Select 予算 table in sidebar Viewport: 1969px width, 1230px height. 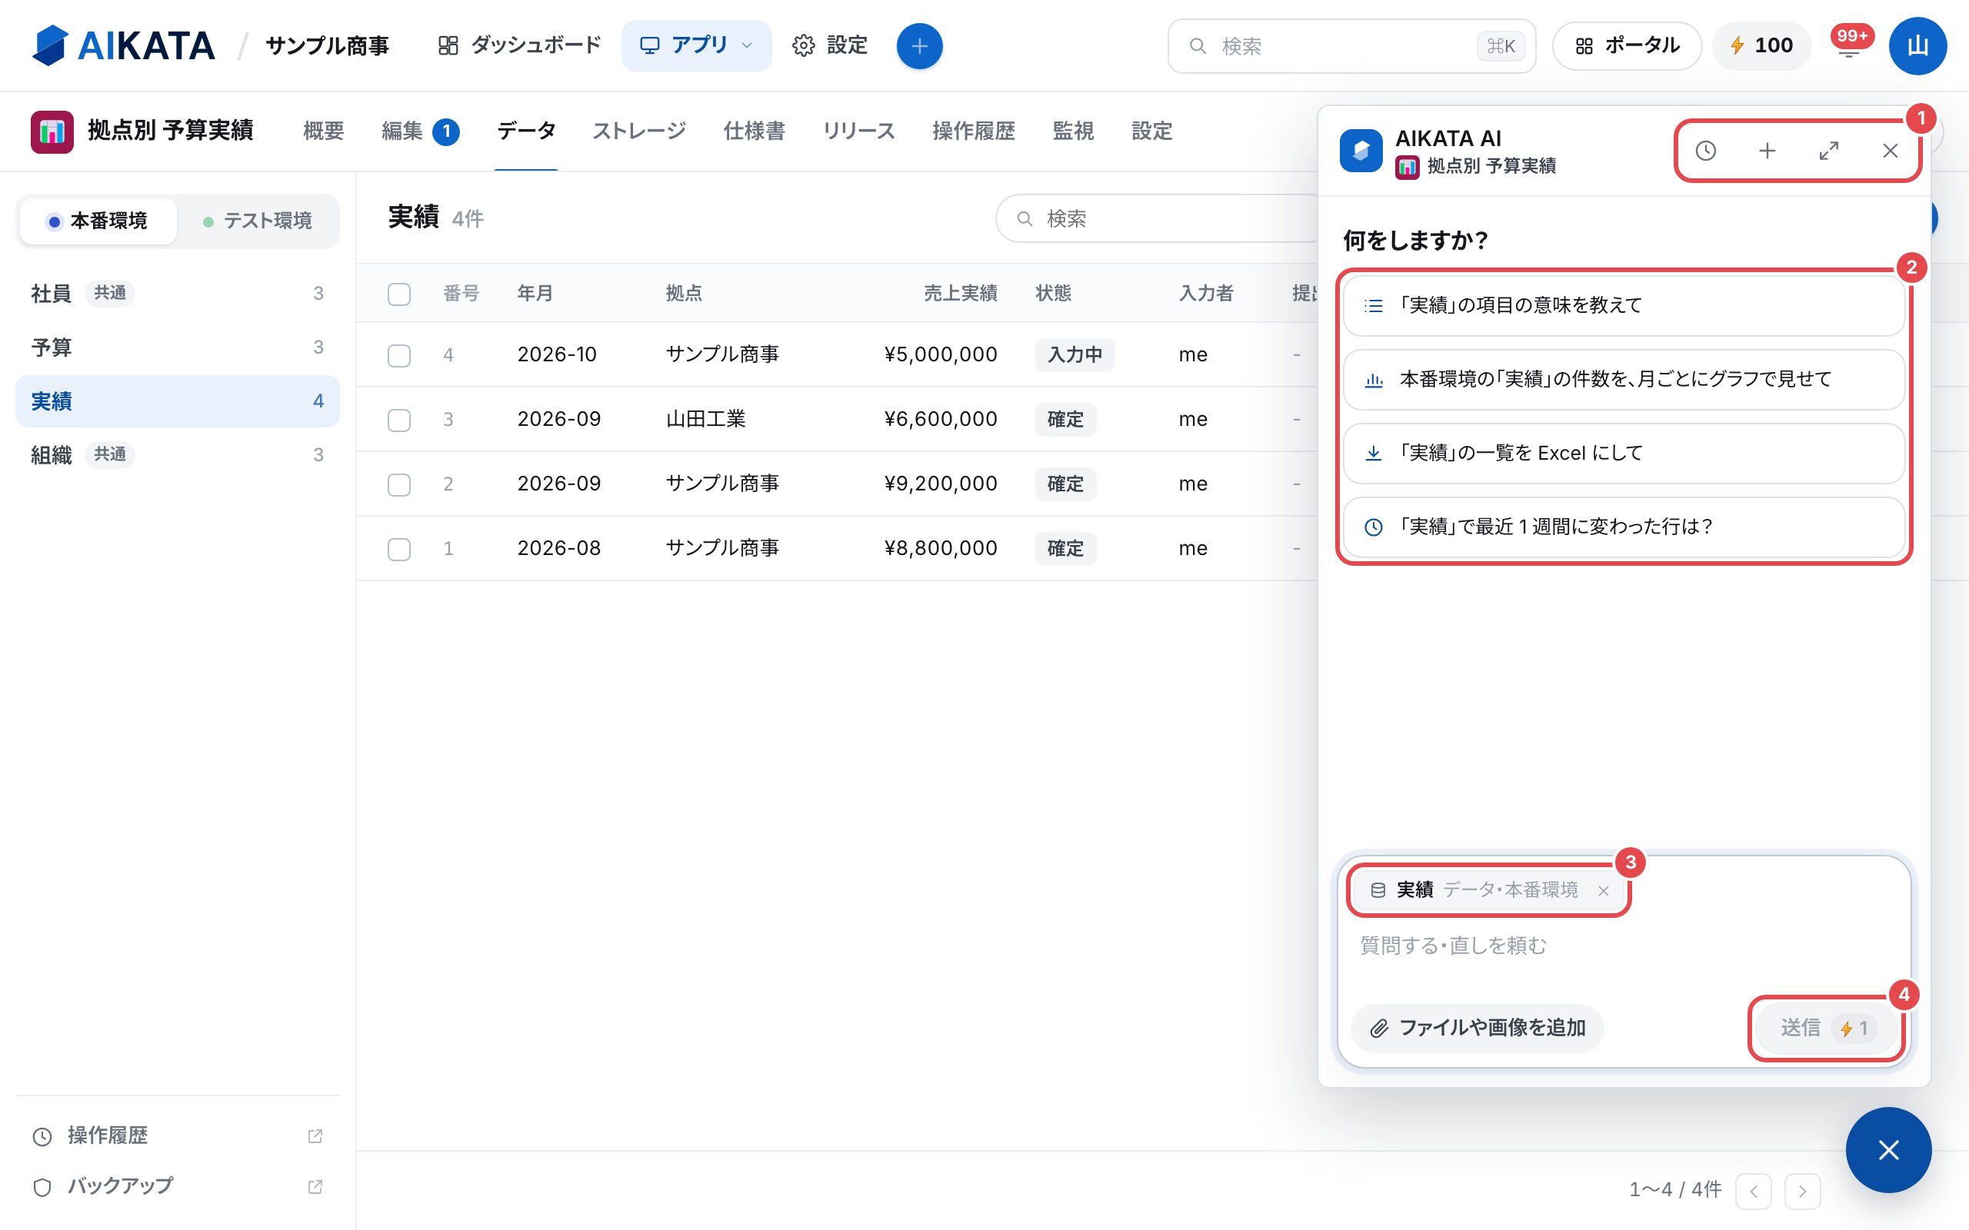click(178, 347)
